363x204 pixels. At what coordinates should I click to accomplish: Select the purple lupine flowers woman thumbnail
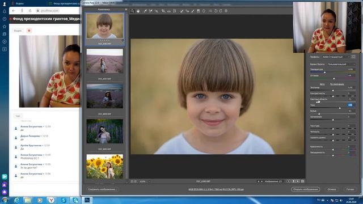pyautogui.click(x=104, y=131)
